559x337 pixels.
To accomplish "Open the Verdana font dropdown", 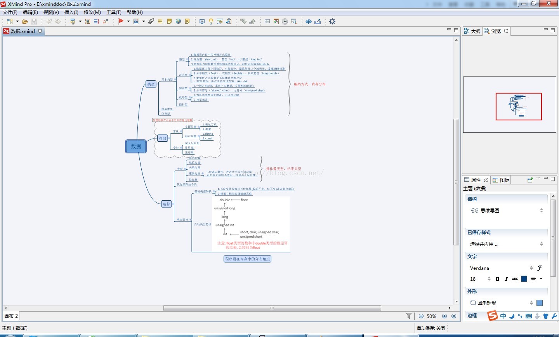I will [x=501, y=268].
